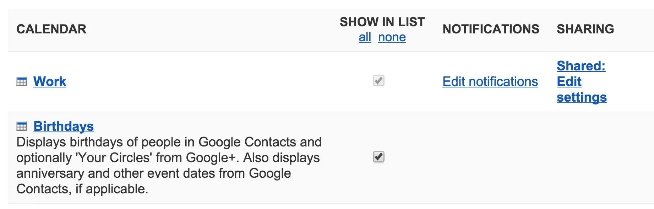This screenshot has width=654, height=209.
Task: Click 'Edit settings' in Work sharing column
Action: pos(582,89)
